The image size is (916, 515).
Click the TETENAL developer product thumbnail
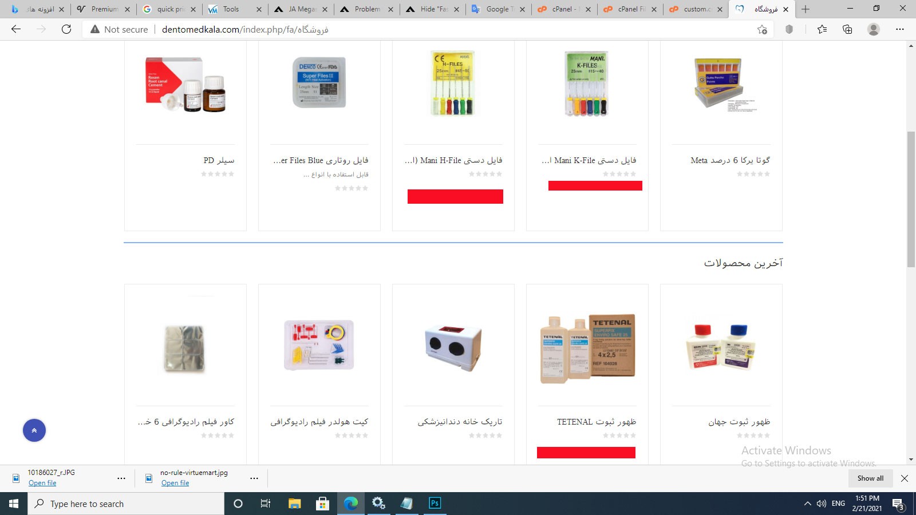click(587, 347)
